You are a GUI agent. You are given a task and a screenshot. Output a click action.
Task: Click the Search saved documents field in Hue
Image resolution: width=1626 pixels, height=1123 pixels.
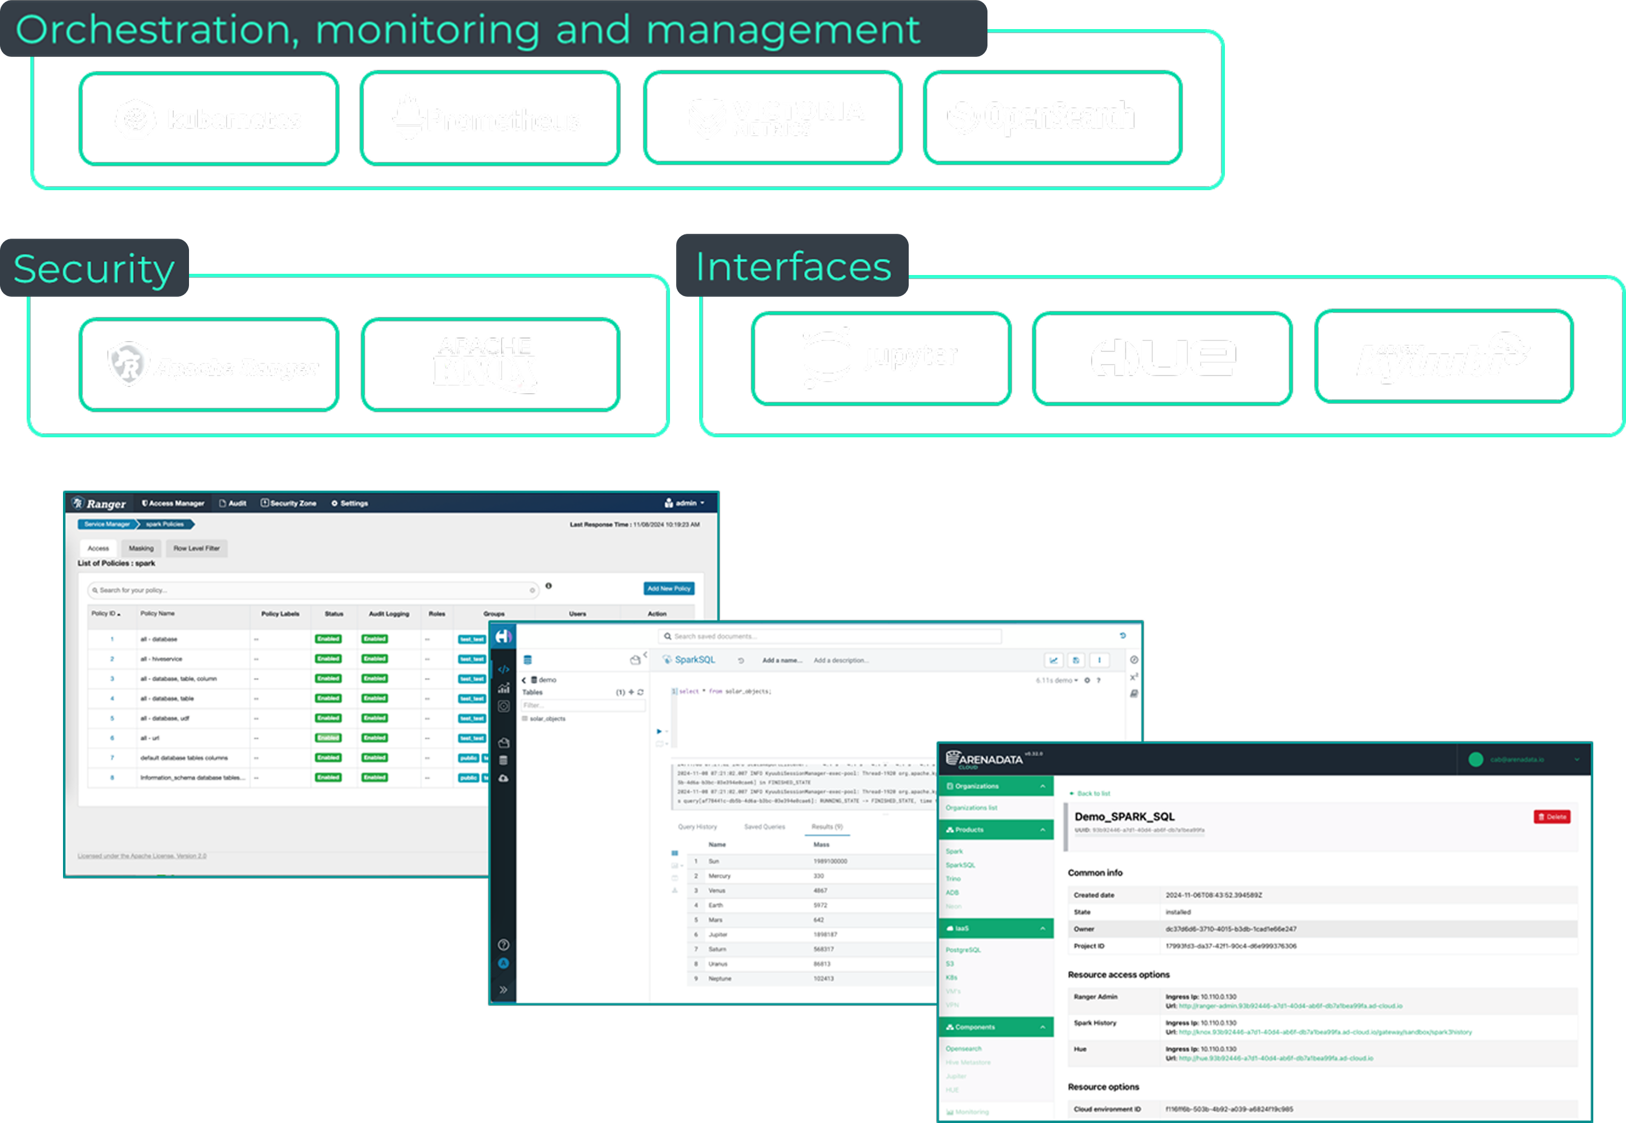point(830,636)
